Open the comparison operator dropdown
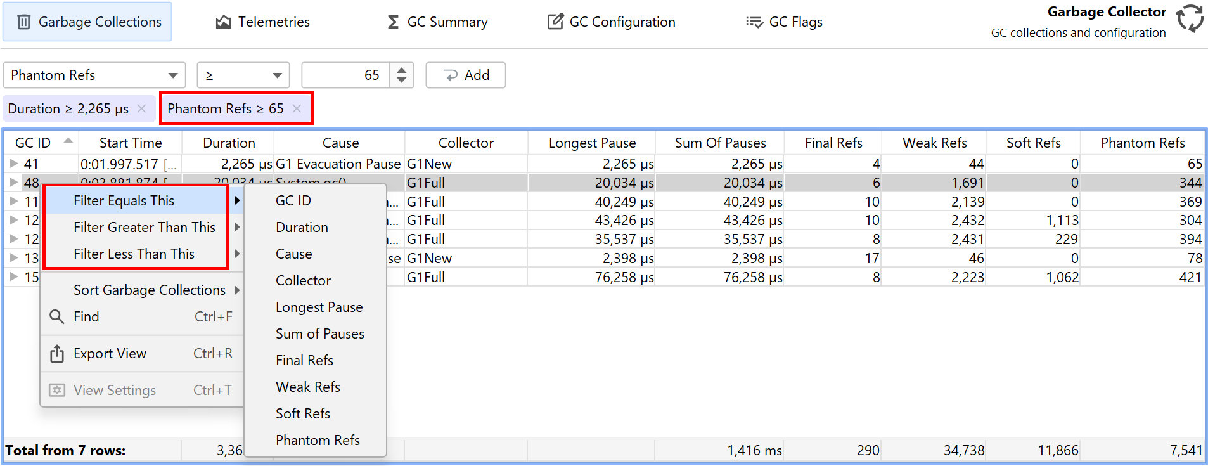This screenshot has height=466, width=1208. [243, 75]
